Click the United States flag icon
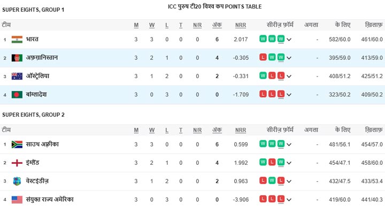 (x=17, y=200)
